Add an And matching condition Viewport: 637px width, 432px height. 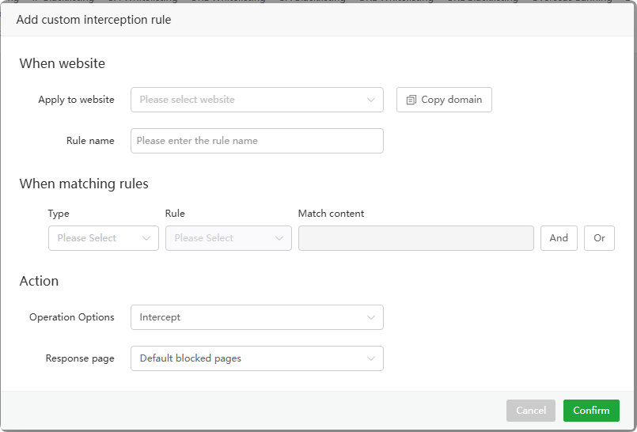[559, 238]
